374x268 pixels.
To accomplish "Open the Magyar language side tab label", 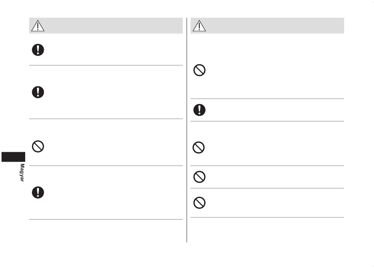I will point(22,173).
